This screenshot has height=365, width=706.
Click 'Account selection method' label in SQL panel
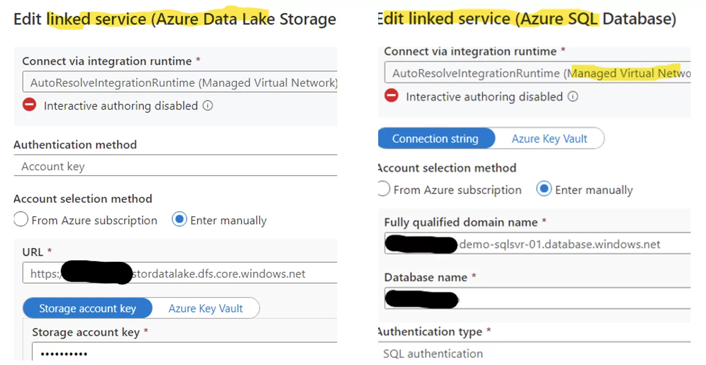447,168
